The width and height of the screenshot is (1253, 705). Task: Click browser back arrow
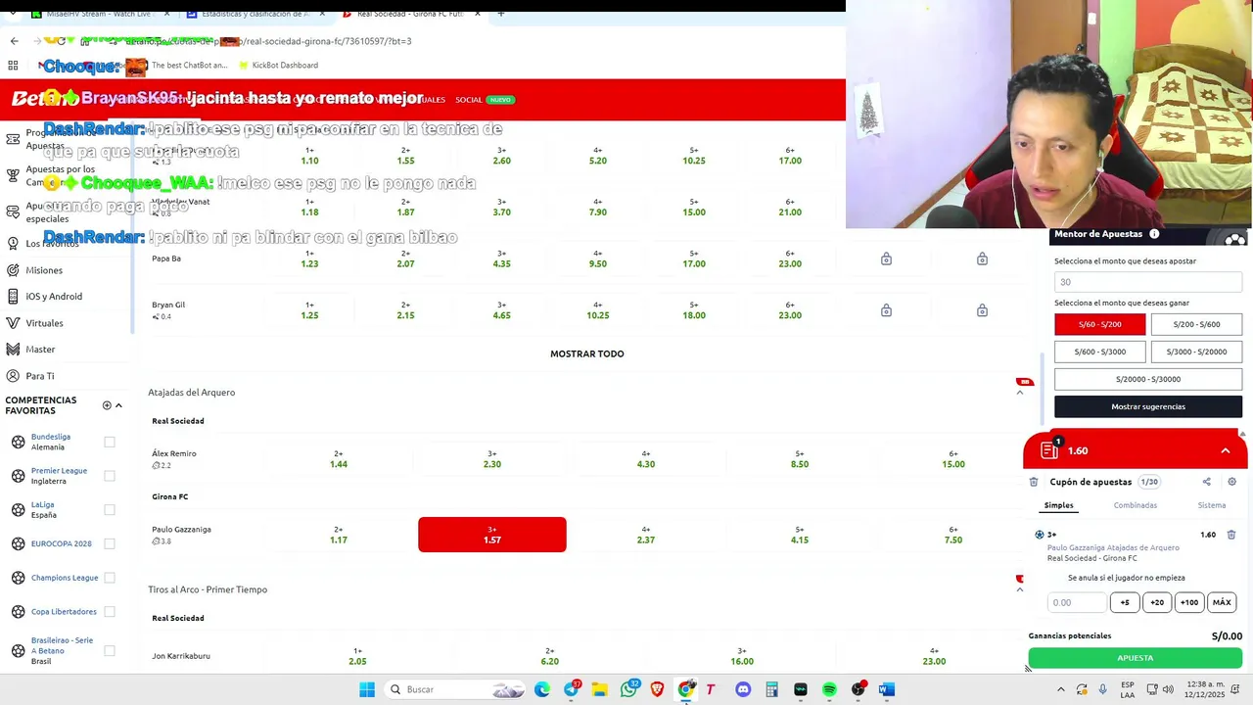coord(14,41)
